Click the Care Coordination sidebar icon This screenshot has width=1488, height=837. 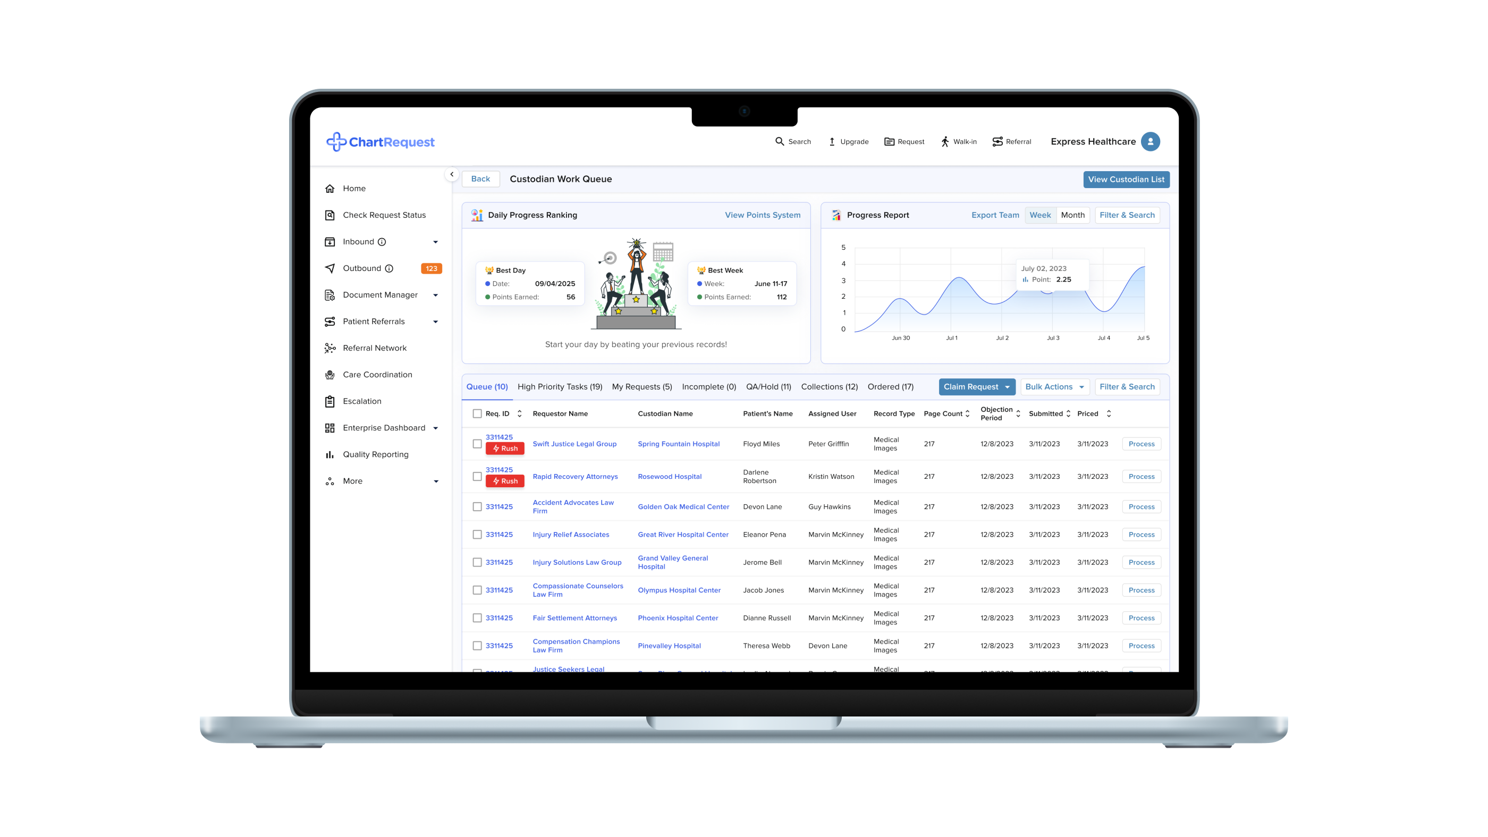[x=330, y=375]
